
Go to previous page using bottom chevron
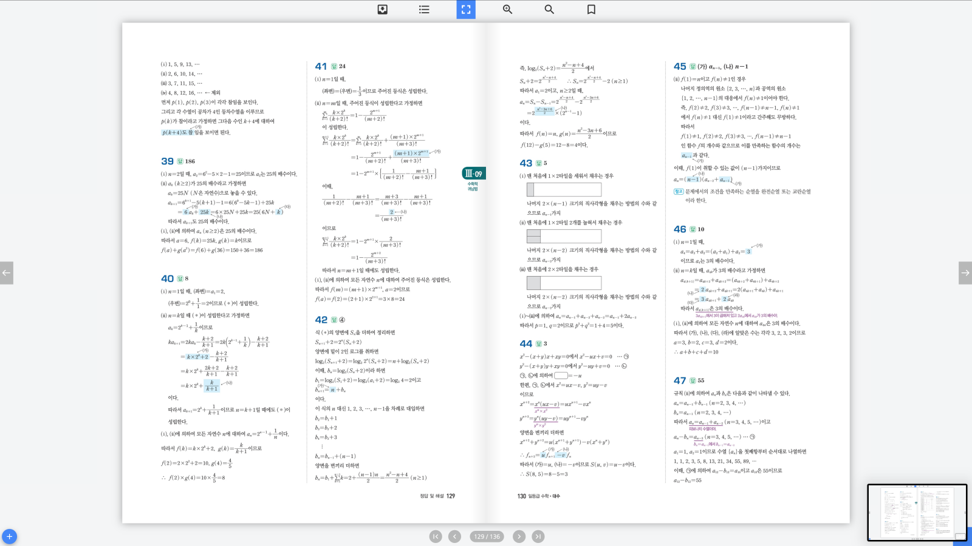(x=454, y=536)
